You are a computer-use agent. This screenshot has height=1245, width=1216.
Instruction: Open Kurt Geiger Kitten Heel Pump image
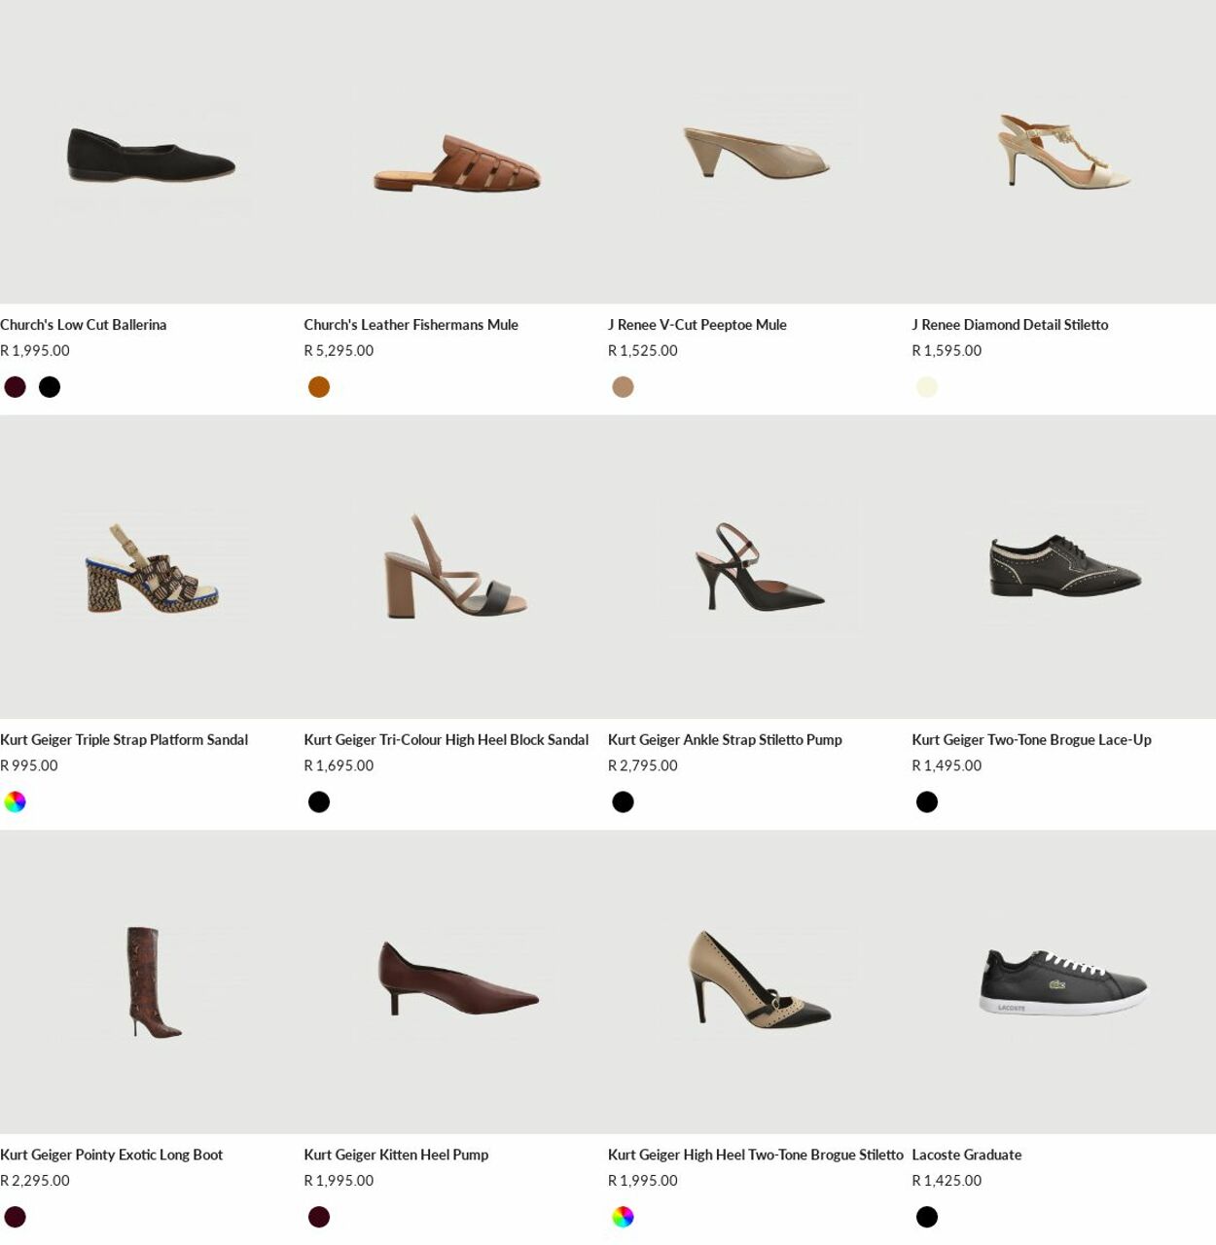click(x=455, y=982)
